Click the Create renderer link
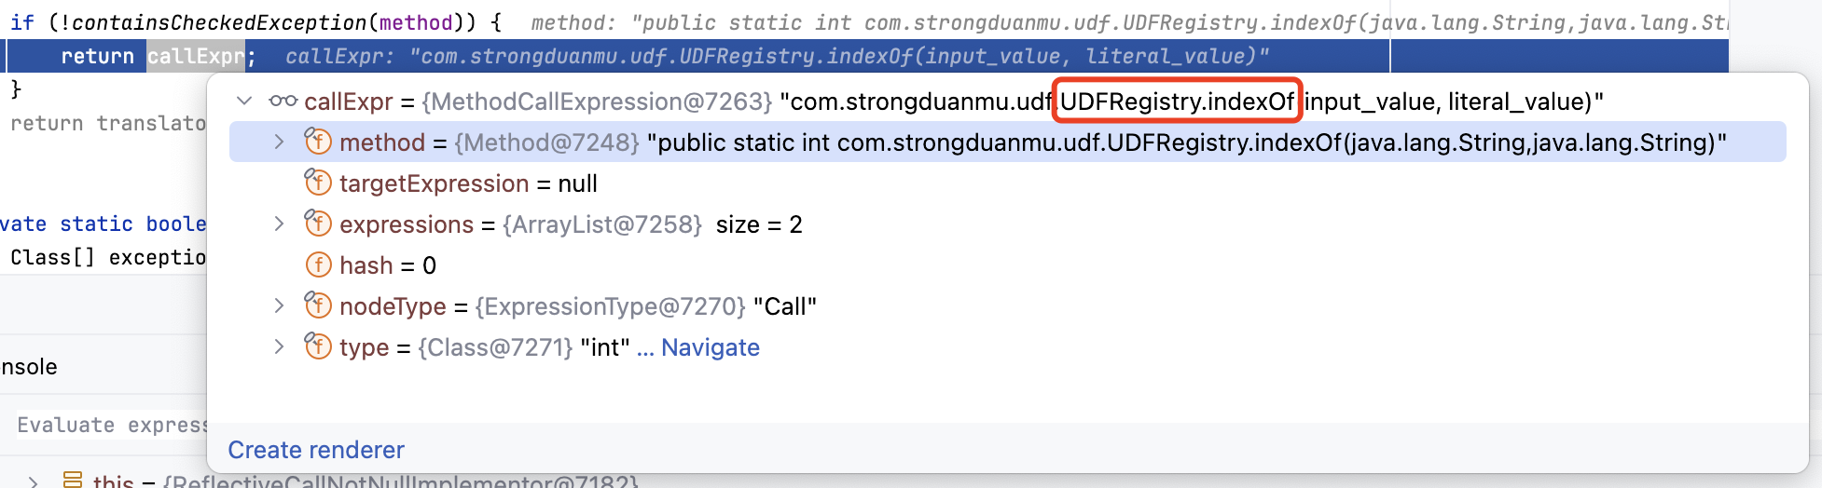This screenshot has height=488, width=1822. tap(316, 450)
